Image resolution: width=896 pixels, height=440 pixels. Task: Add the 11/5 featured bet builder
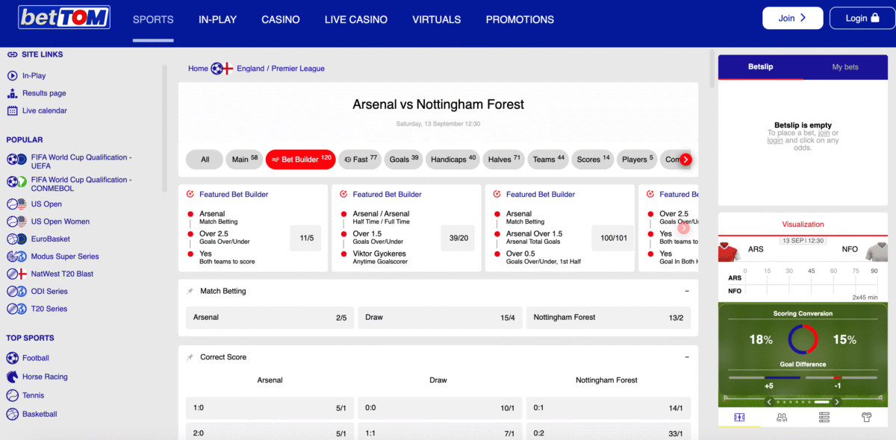305,238
